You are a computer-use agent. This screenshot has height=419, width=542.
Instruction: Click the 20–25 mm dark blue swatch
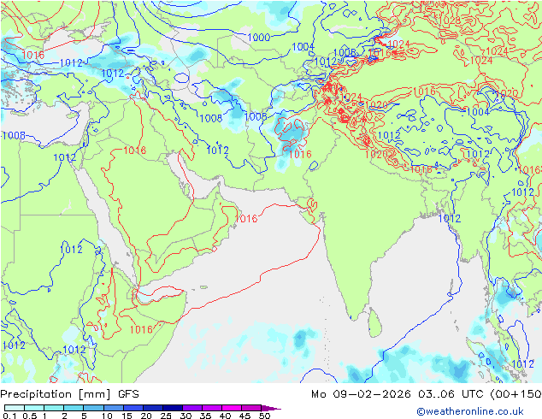(x=152, y=408)
